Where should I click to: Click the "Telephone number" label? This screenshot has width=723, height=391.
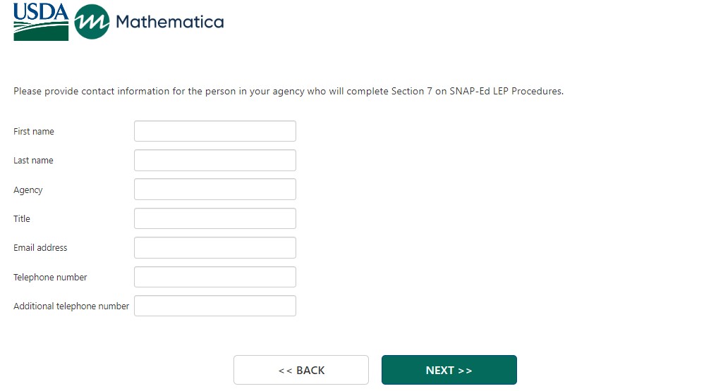click(x=50, y=278)
